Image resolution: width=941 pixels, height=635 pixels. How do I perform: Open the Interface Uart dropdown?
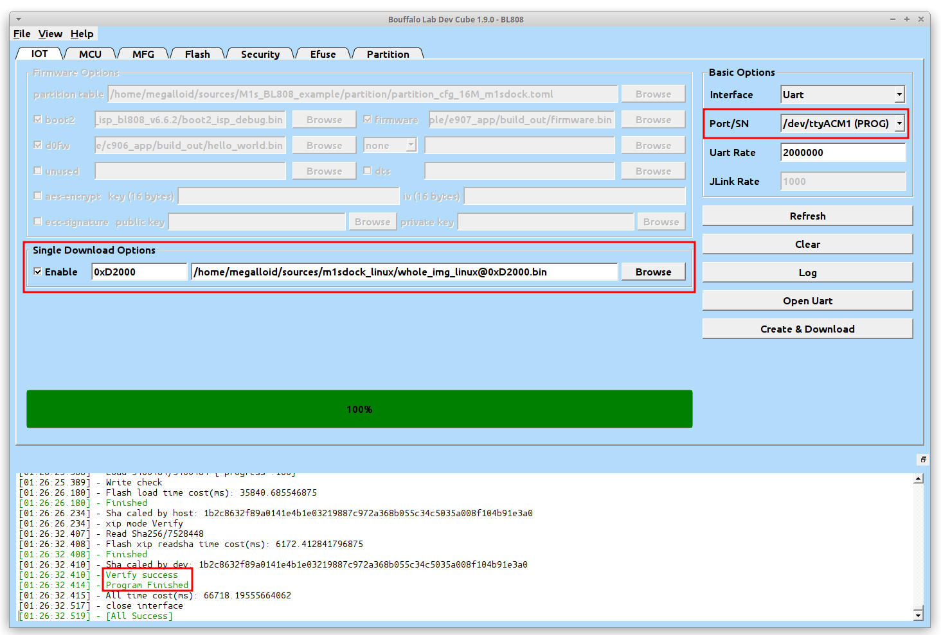(843, 94)
